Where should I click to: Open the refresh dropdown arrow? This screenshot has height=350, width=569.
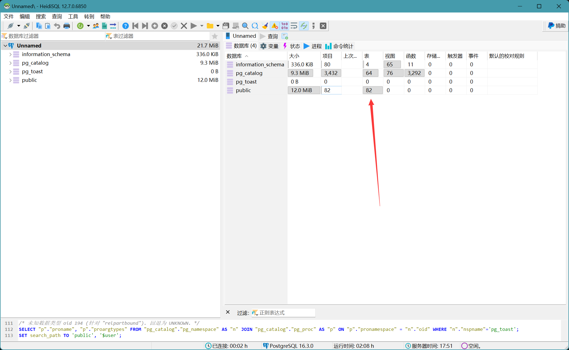[88, 26]
